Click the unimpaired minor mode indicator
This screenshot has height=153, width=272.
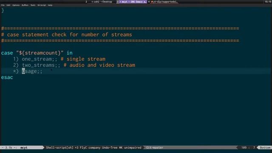[133, 147]
